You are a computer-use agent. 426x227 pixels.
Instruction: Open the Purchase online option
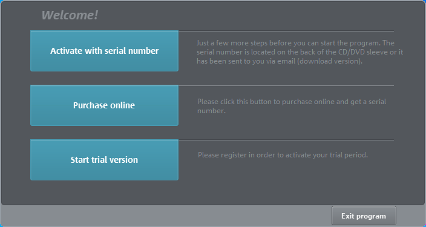click(104, 105)
